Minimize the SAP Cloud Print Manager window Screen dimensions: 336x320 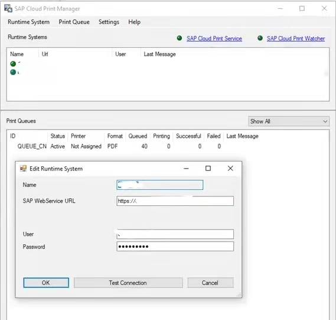tap(280, 8)
